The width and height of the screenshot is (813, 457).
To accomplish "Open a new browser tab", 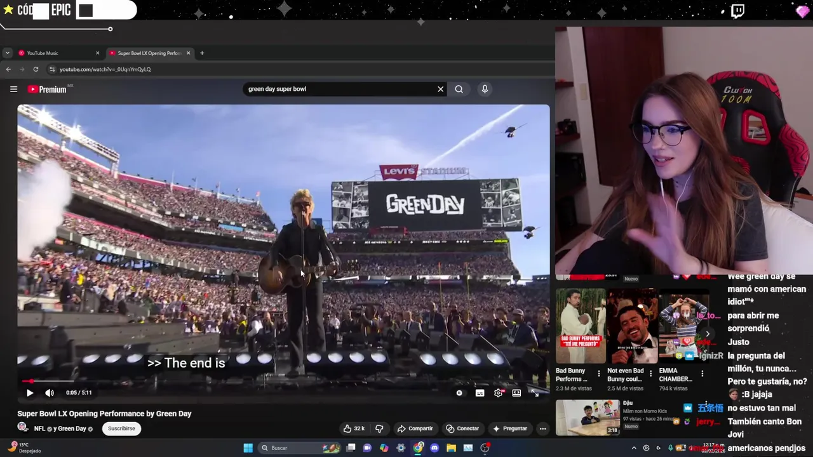I will tap(202, 53).
